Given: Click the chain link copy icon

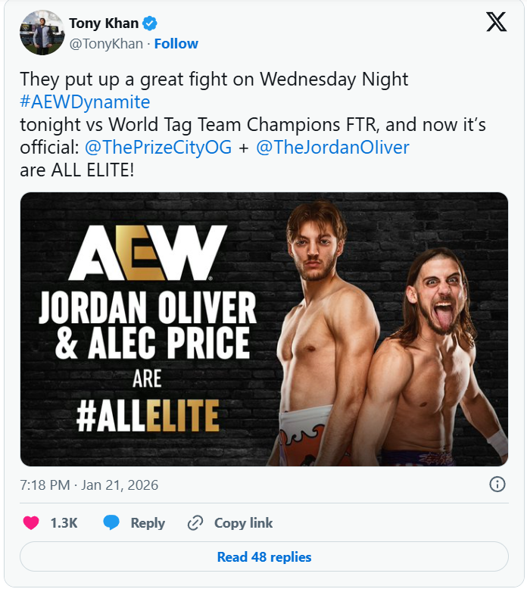Looking at the screenshot, I should click(x=195, y=523).
